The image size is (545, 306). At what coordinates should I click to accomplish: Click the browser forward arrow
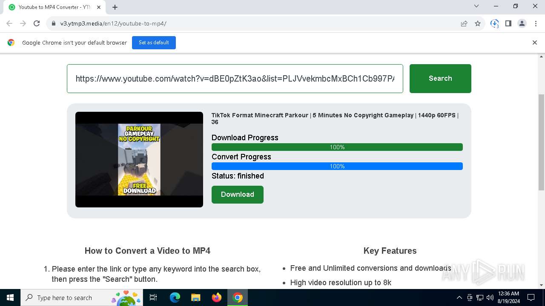pos(23,23)
